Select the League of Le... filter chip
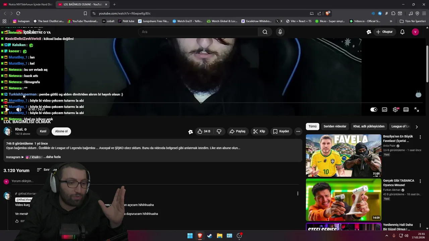This screenshot has width=429, height=241. point(401,127)
